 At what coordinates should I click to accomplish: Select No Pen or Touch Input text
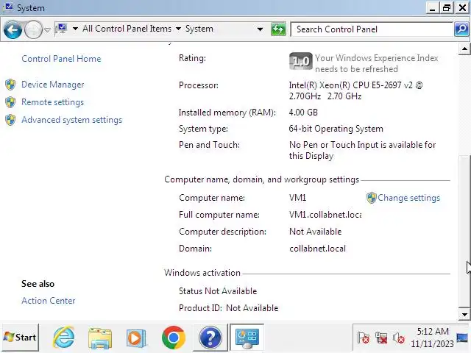pyautogui.click(x=362, y=150)
